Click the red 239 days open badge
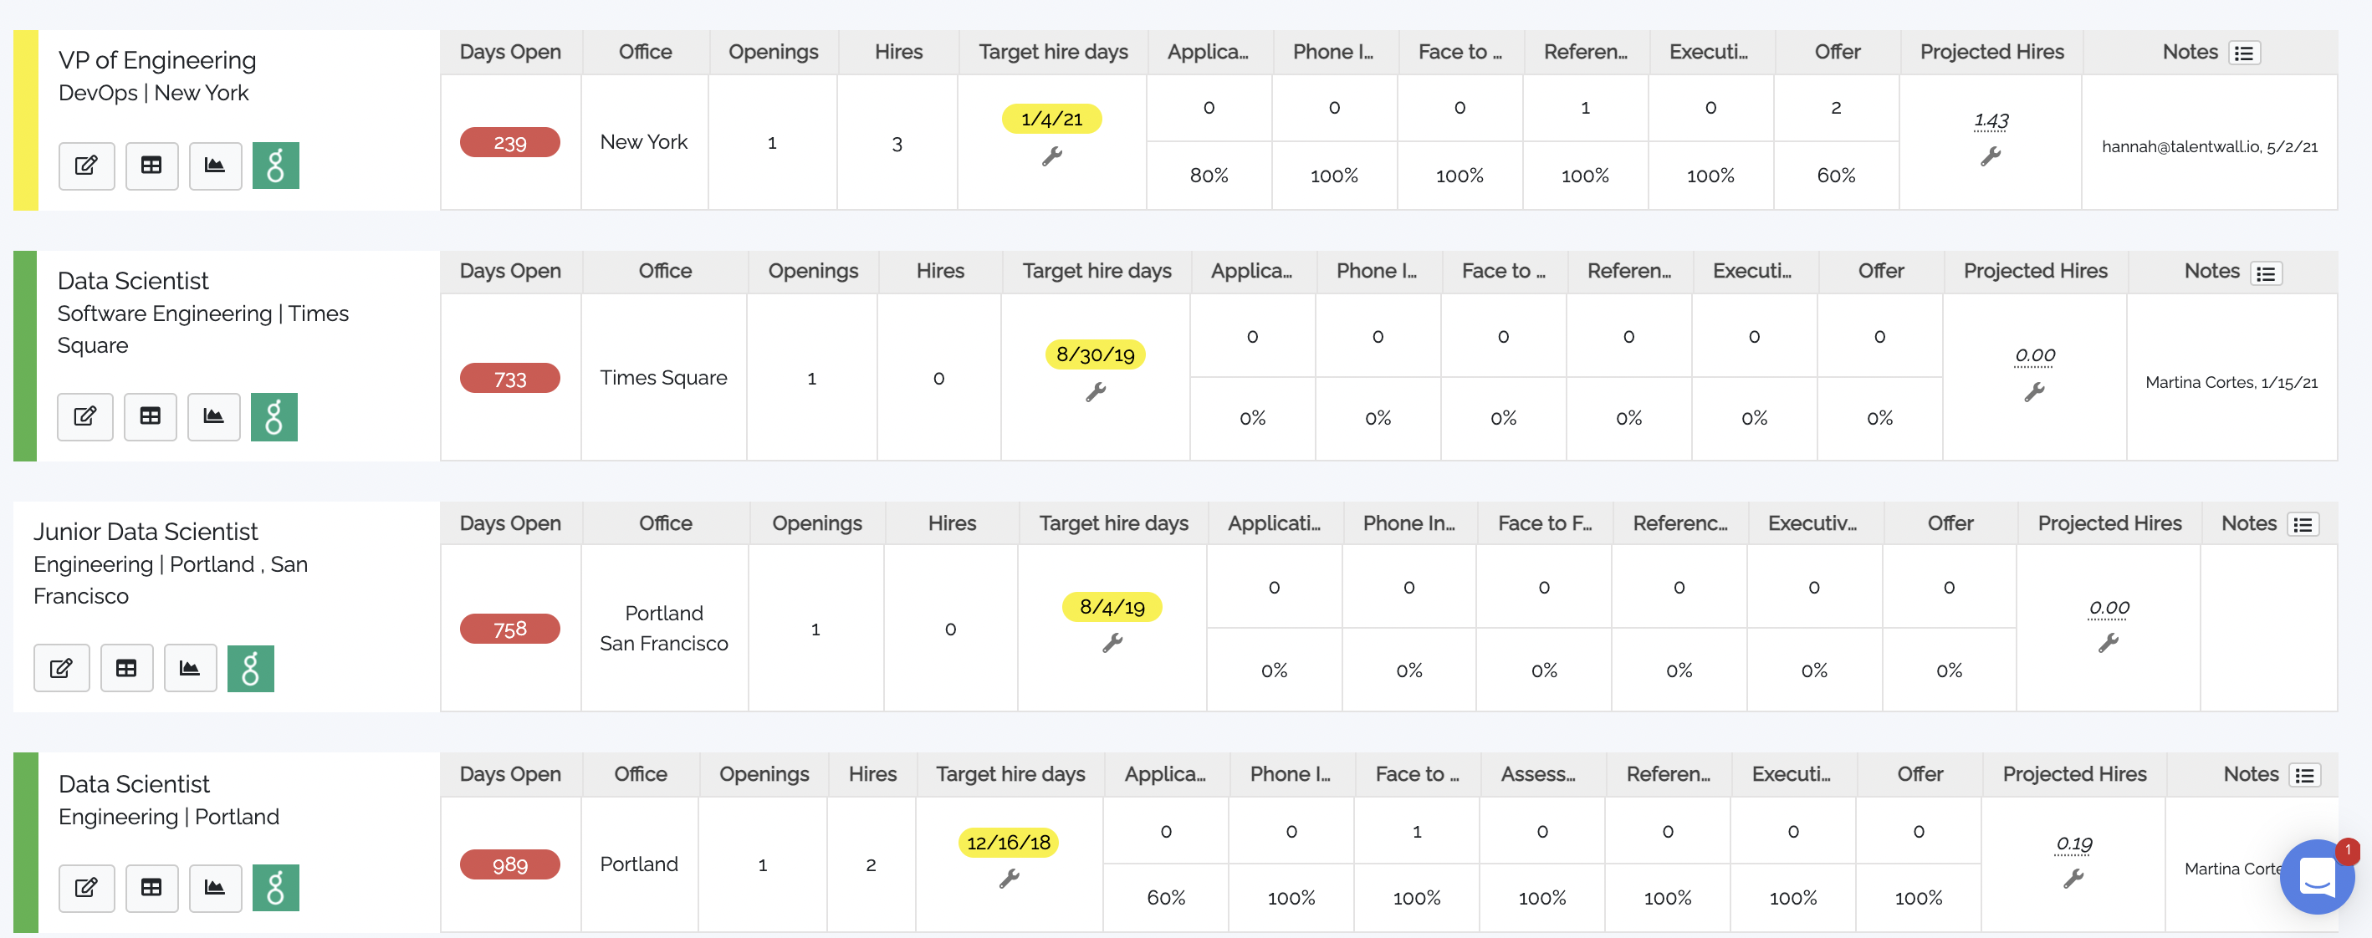The height and width of the screenshot is (938, 2372). (x=509, y=143)
